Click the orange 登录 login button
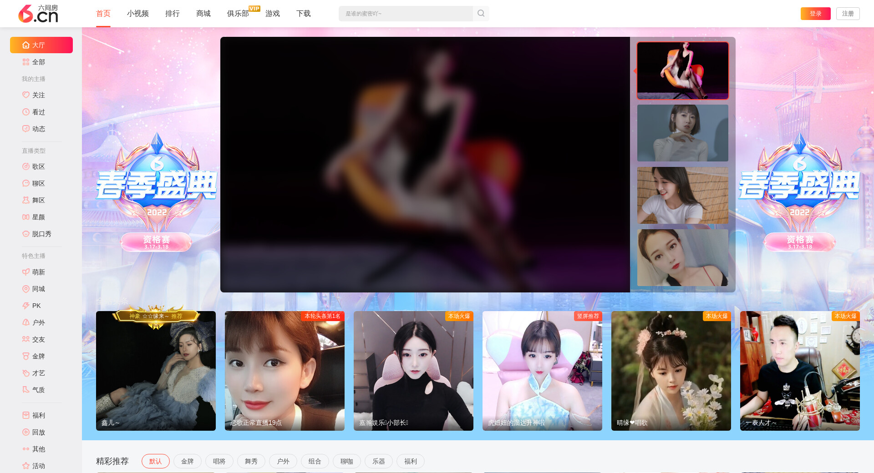Viewport: 874px width, 473px height. 815,14
